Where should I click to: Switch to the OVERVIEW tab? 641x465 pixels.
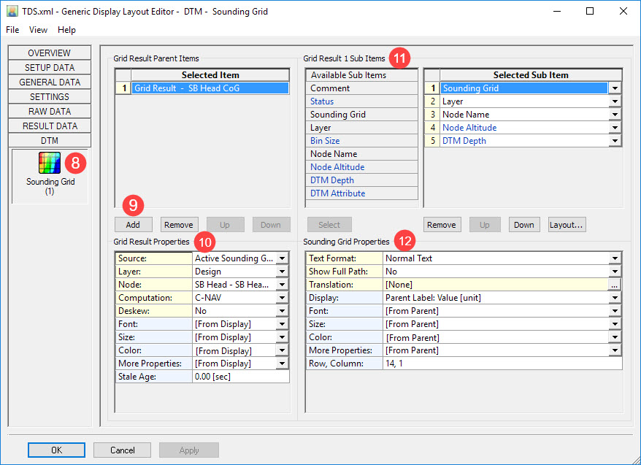(x=50, y=53)
